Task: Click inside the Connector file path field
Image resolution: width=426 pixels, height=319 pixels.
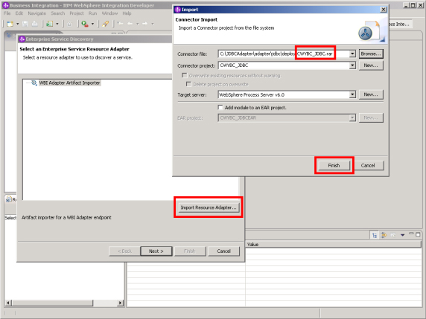Action: click(283, 54)
